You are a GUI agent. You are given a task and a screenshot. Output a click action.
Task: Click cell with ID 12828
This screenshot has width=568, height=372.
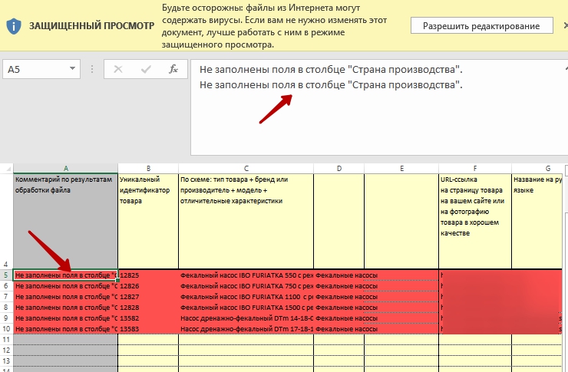click(148, 308)
